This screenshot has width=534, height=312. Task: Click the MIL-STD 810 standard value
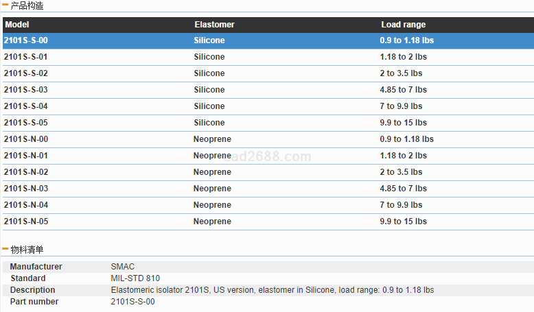click(136, 278)
